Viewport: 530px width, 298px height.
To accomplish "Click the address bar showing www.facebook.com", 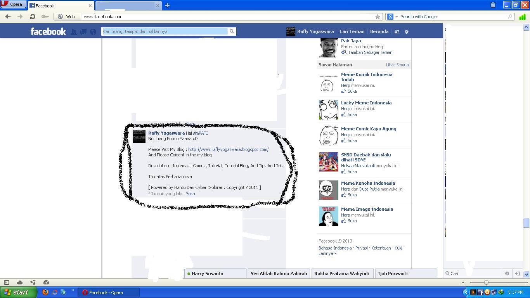I will click(x=227, y=17).
